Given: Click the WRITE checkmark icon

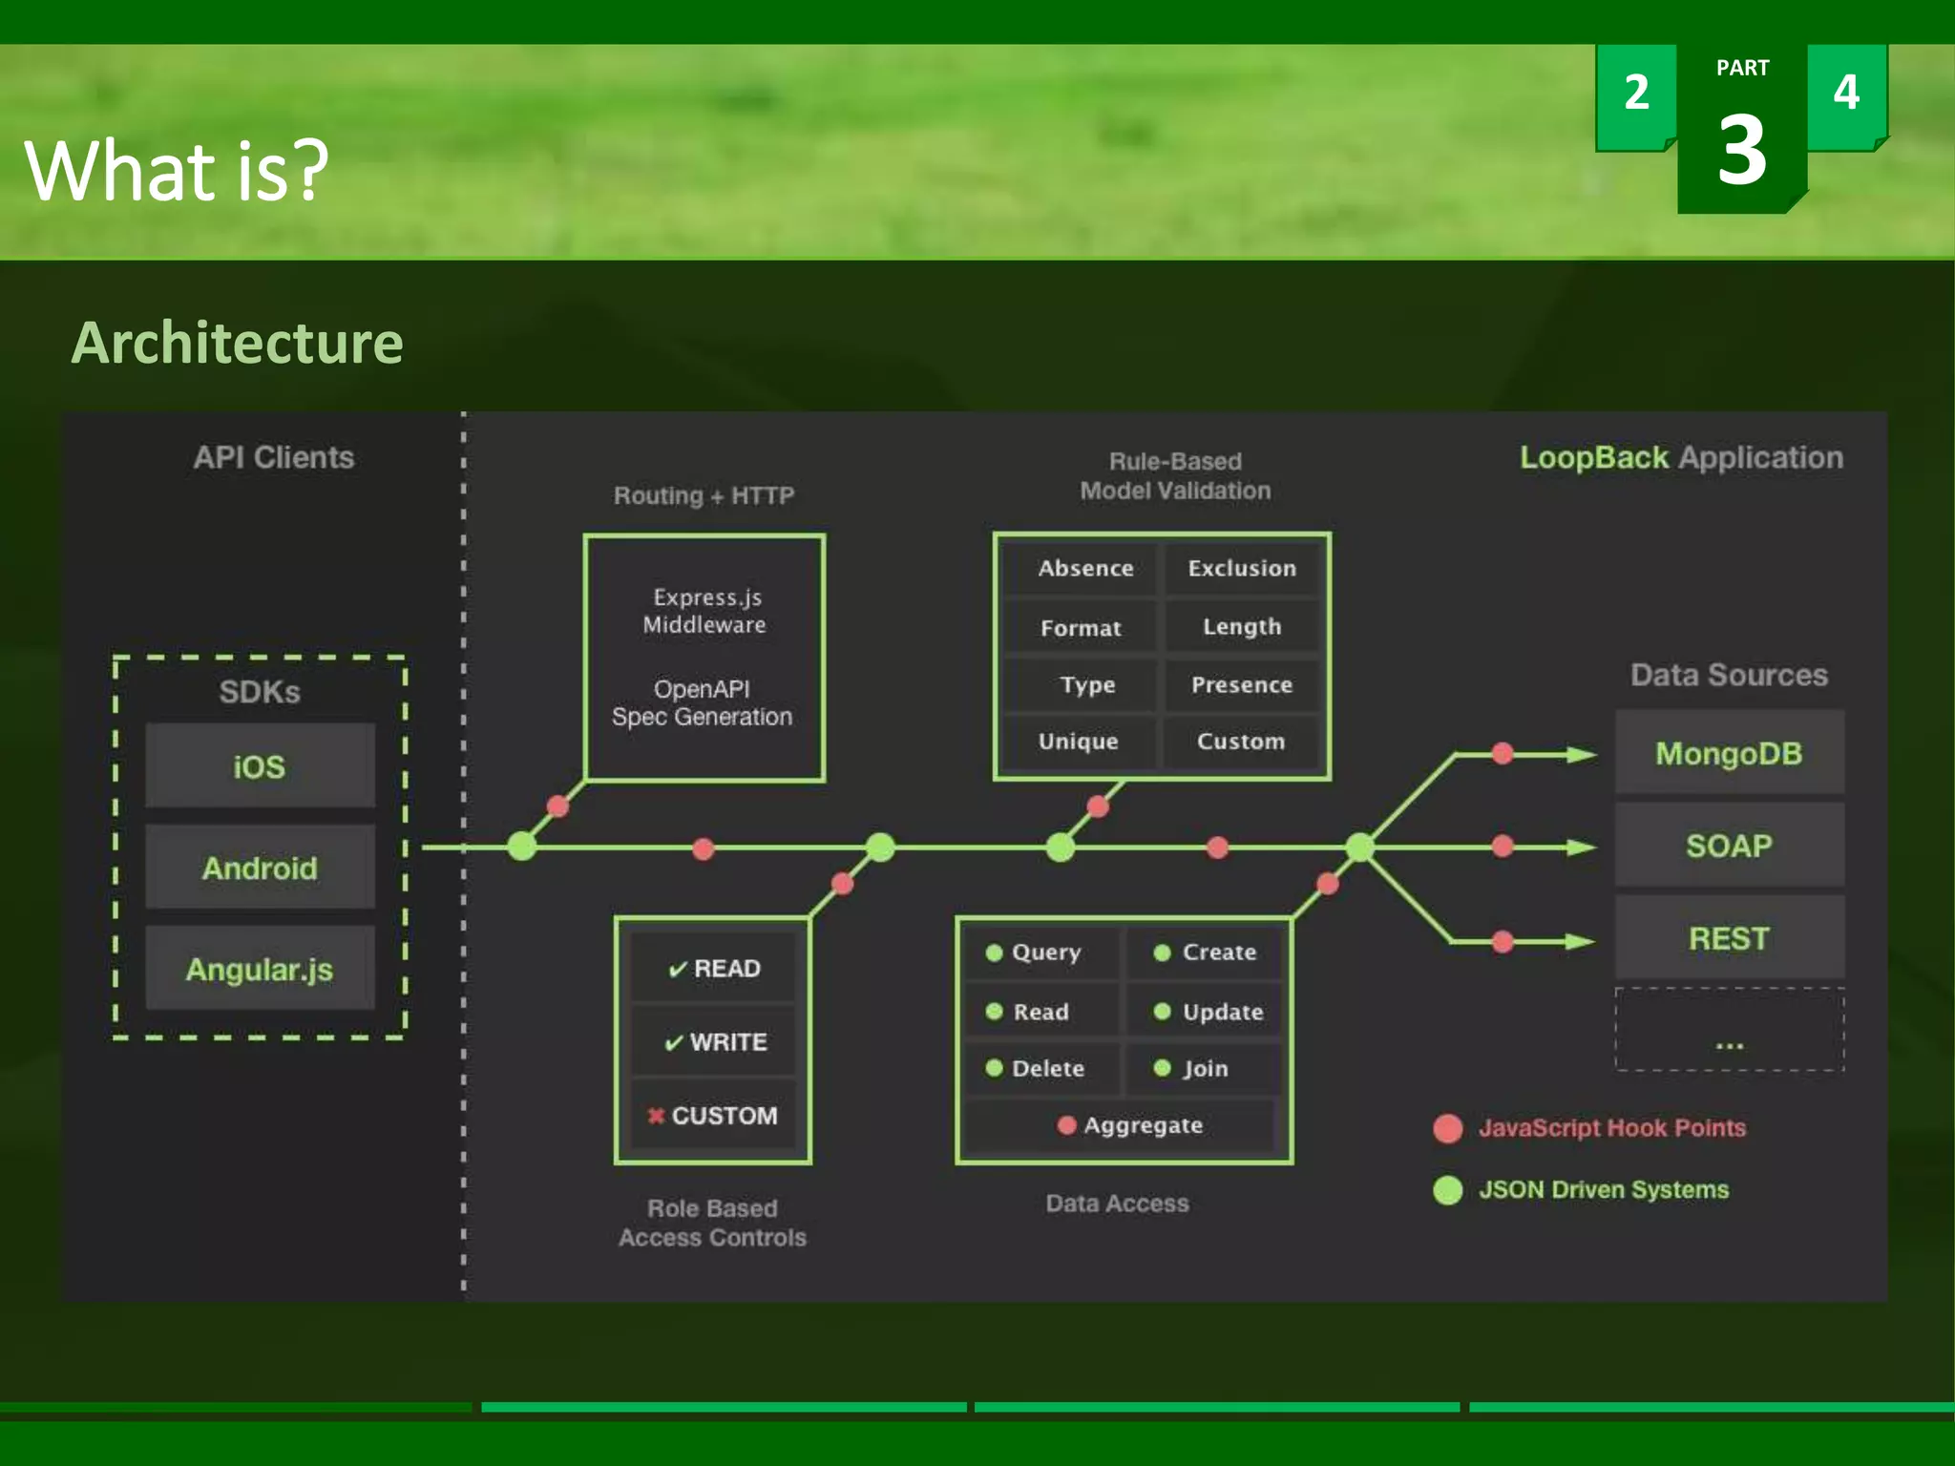Looking at the screenshot, I should click(674, 1042).
